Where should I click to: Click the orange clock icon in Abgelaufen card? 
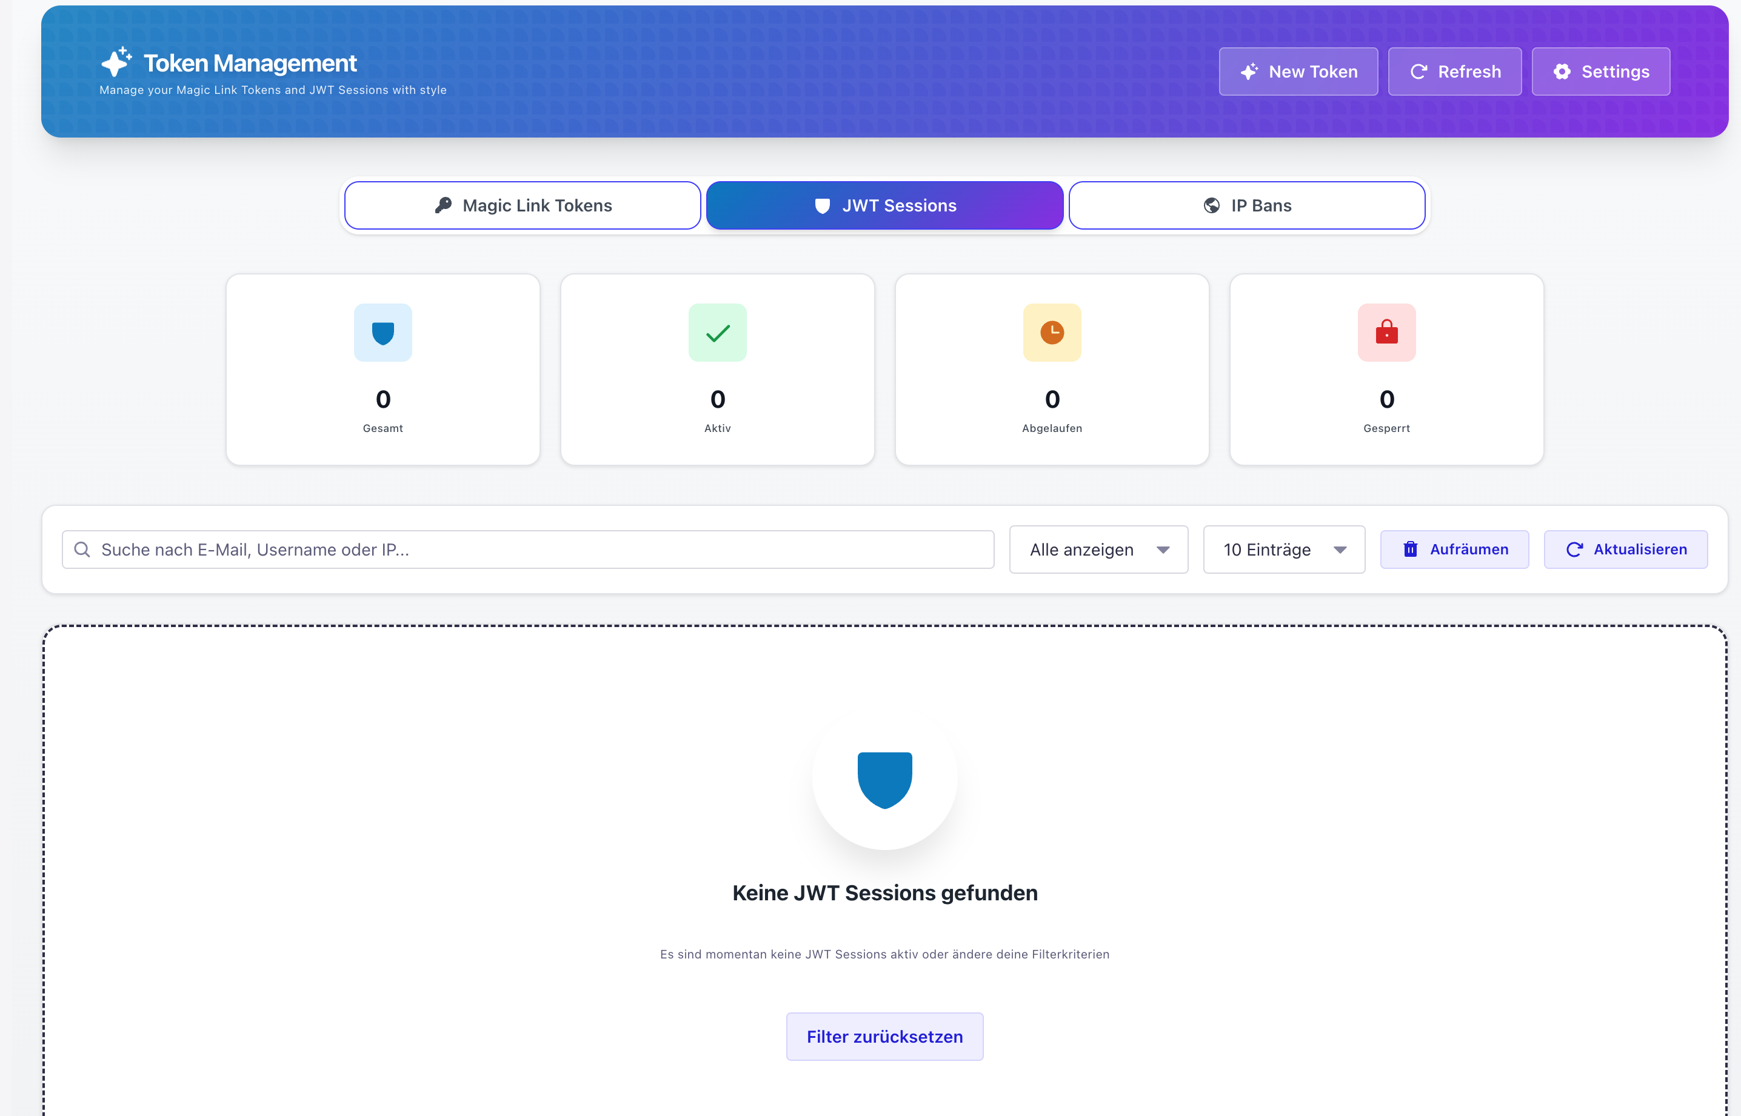(1051, 333)
